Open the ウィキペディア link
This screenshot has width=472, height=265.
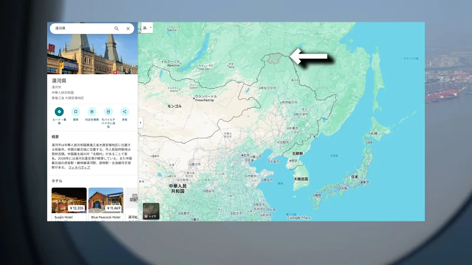click(79, 167)
